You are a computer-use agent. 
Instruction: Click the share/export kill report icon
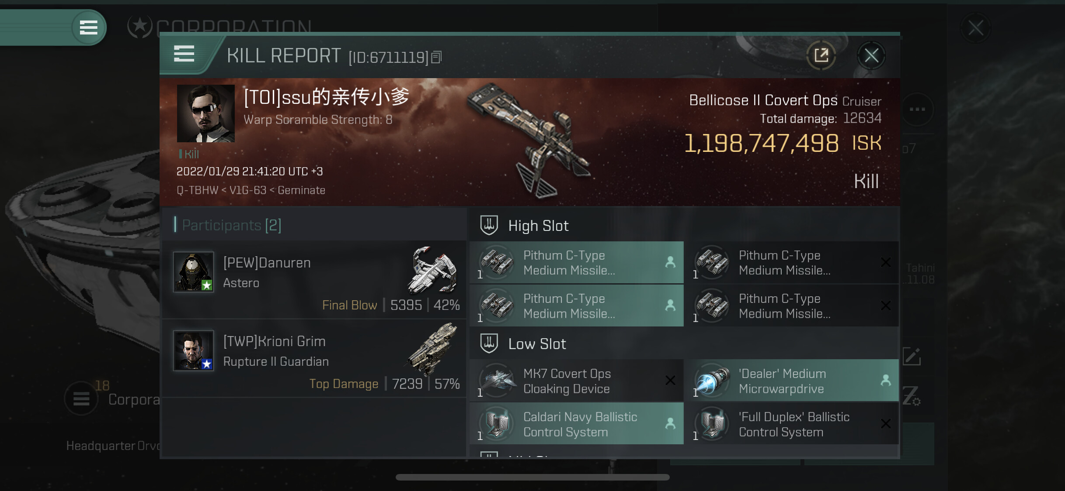click(821, 55)
